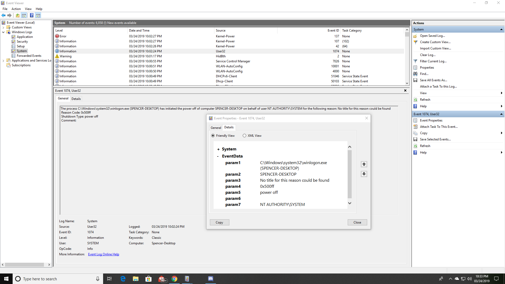
Task: Open Microsoft Store from taskbar
Action: coord(149,279)
